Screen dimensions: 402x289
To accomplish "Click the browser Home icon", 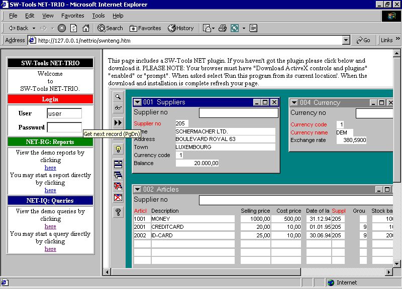I will [86, 28].
